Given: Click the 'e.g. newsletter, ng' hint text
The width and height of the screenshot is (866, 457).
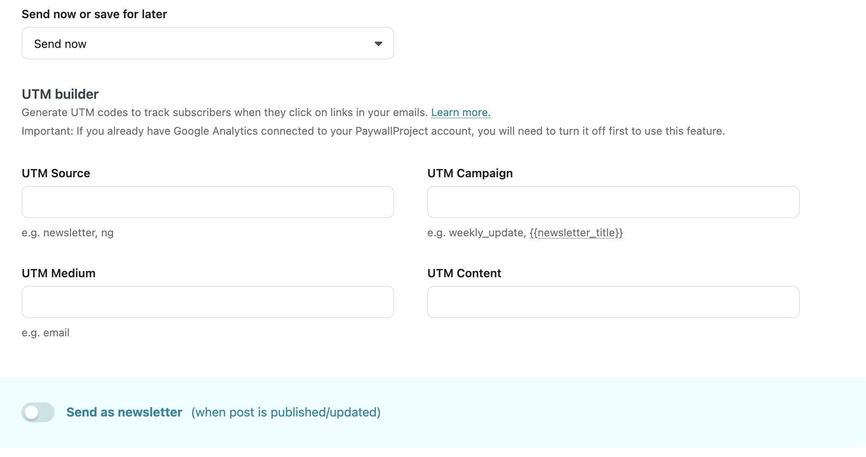Looking at the screenshot, I should pos(67,233).
